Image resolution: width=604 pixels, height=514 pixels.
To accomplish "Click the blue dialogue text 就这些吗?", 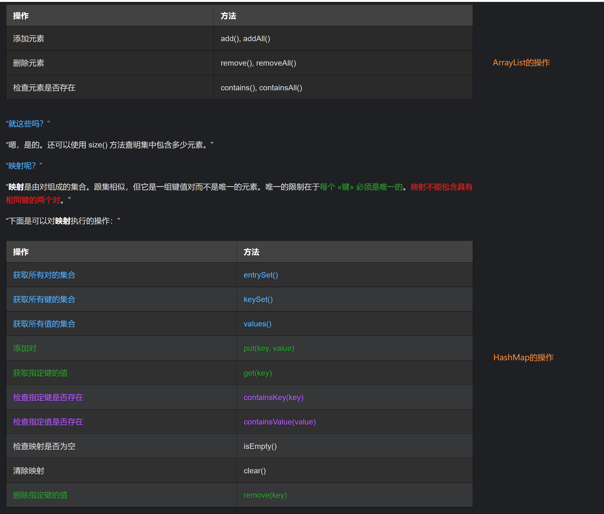I will 28,124.
